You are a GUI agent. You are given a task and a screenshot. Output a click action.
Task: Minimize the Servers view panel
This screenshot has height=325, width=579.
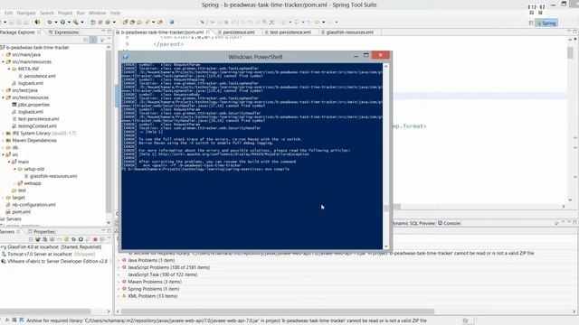click(x=103, y=231)
